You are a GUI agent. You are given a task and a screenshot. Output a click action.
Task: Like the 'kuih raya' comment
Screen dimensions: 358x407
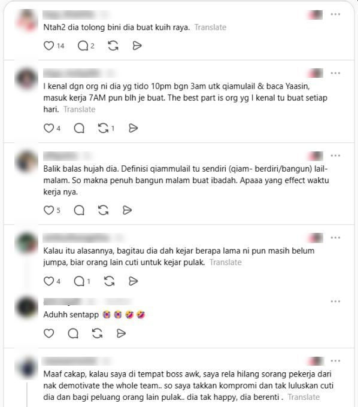(x=48, y=45)
